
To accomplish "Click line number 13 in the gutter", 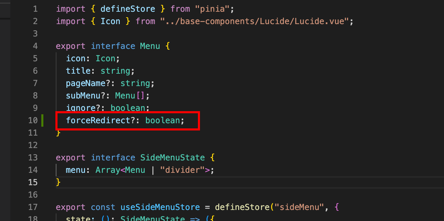I will tap(33, 158).
